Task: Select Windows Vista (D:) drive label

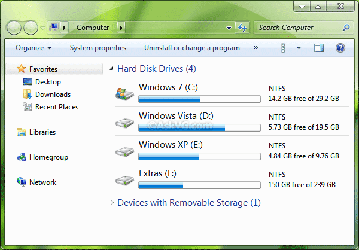Action: coord(176,116)
